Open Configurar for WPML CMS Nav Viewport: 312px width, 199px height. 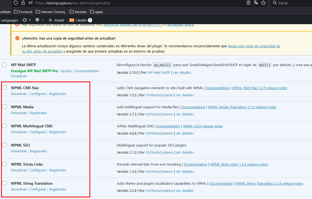(38, 94)
